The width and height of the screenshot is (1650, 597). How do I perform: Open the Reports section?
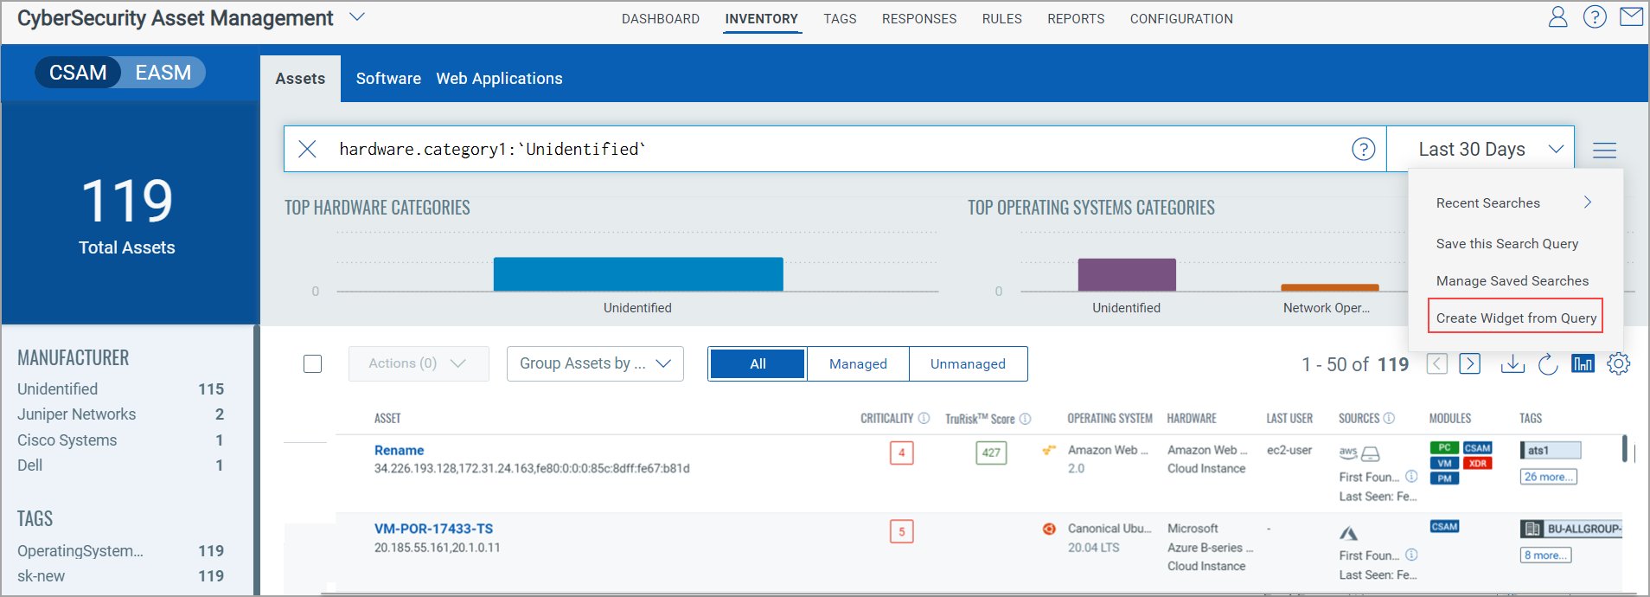coord(1076,19)
